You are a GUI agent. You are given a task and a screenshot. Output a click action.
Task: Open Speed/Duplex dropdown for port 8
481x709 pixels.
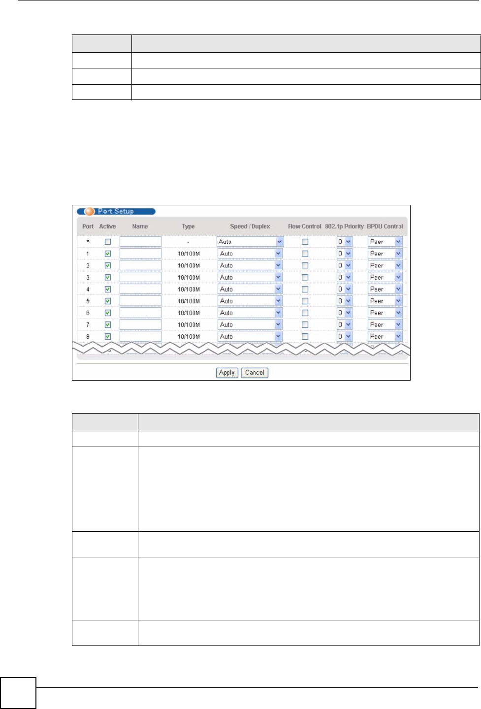tap(250, 336)
